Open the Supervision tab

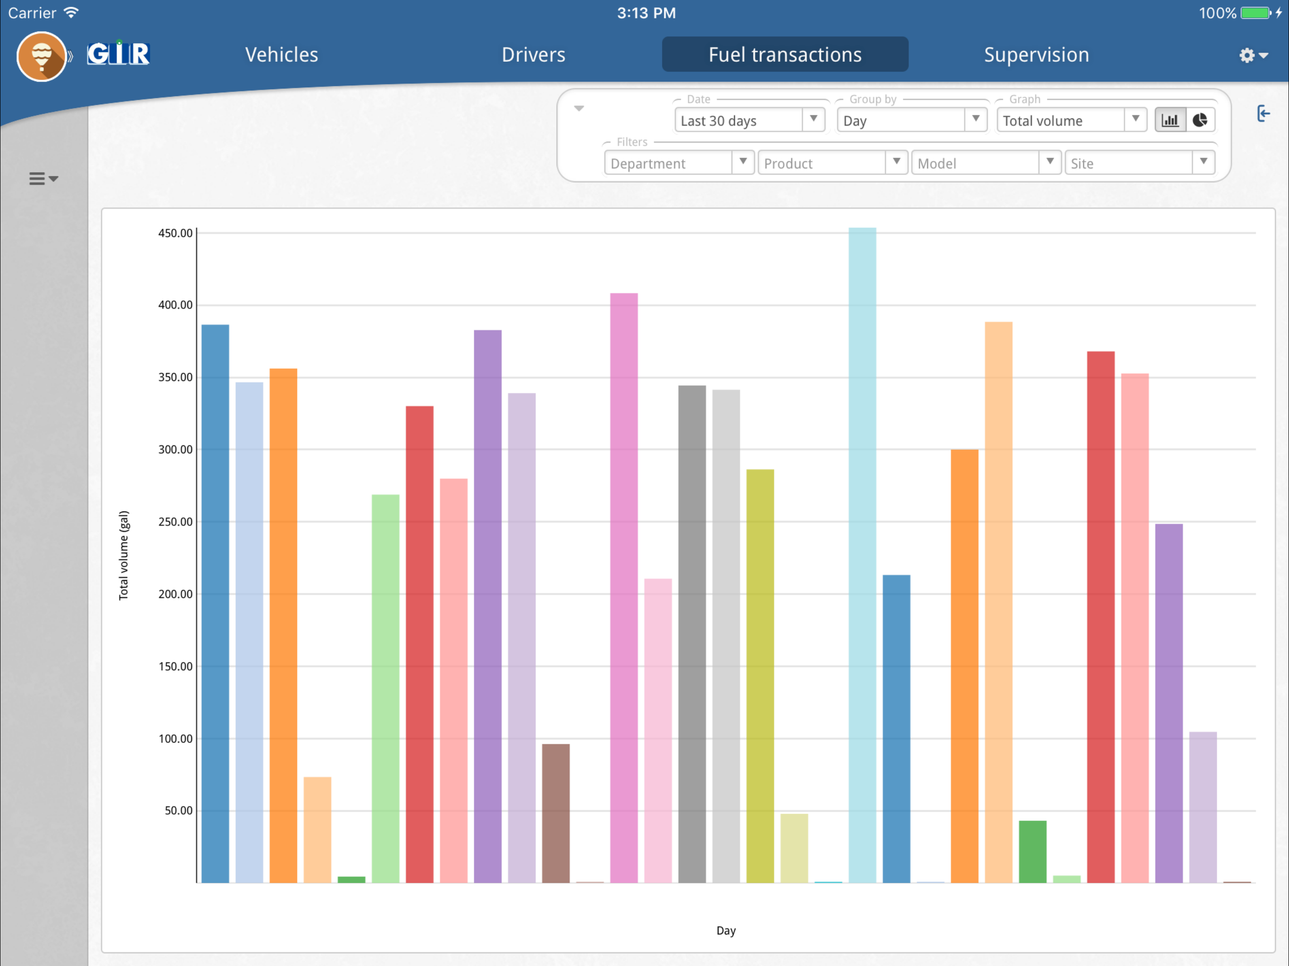tap(1036, 54)
